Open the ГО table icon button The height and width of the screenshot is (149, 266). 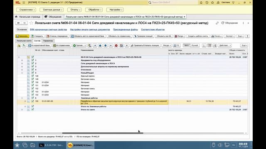pos(177,46)
